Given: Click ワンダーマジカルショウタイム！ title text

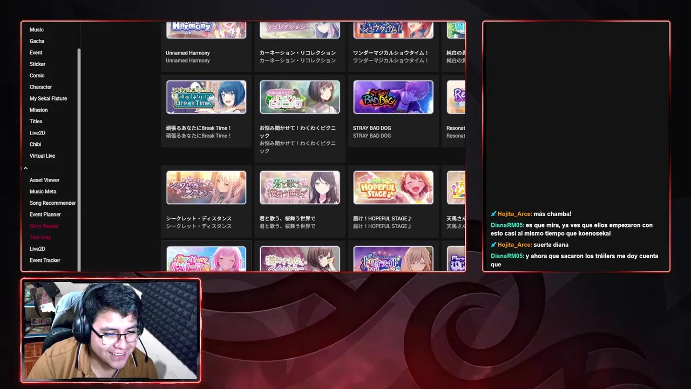Looking at the screenshot, I should pyautogui.click(x=391, y=53).
